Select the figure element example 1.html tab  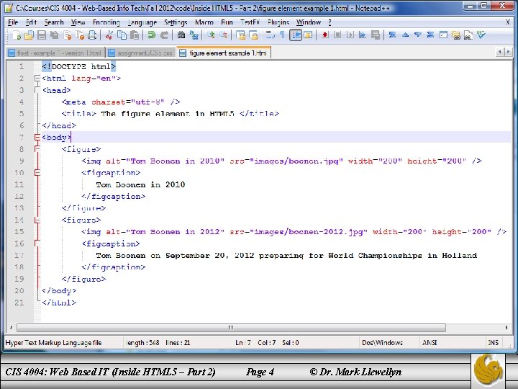[x=224, y=53]
